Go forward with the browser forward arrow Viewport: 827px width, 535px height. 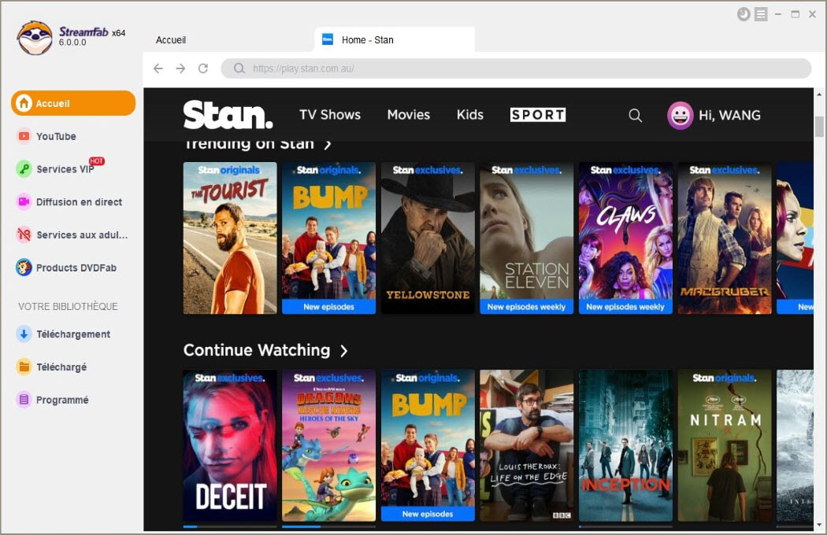pos(180,68)
